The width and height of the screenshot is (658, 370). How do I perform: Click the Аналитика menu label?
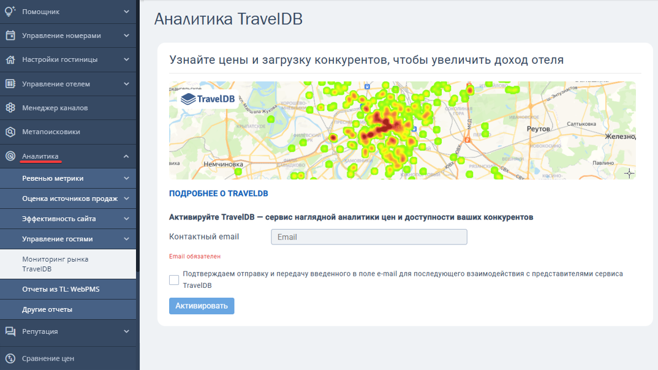point(40,156)
